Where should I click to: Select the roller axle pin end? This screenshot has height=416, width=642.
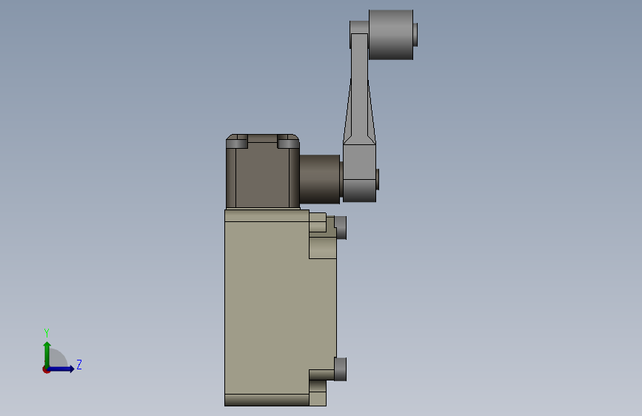[x=415, y=35]
